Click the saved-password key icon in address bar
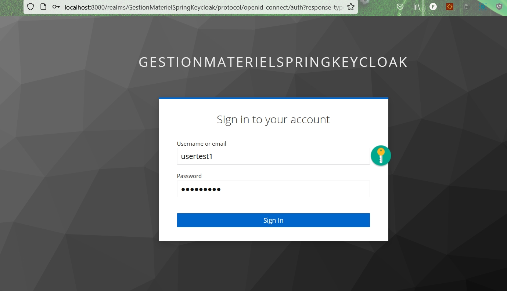 click(x=56, y=7)
